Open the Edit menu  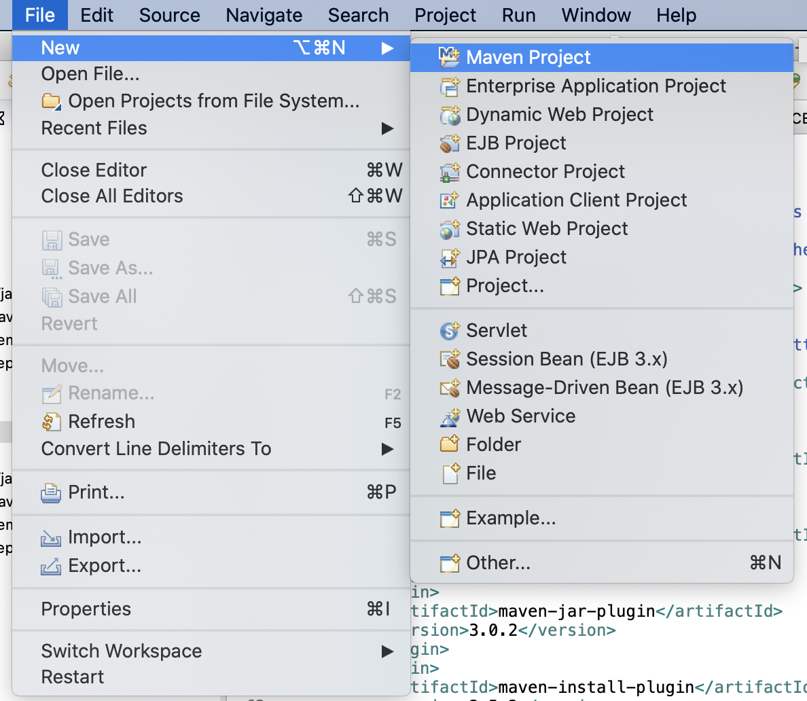(96, 15)
